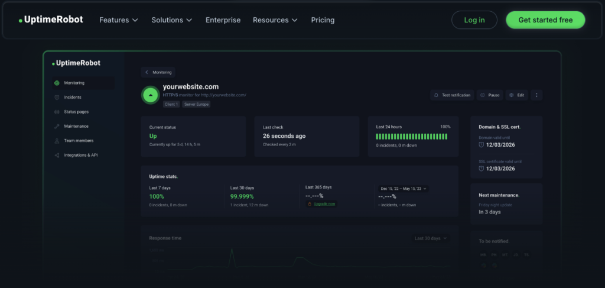Click the 100% value above uptime bar
605x288 pixels.
pos(445,127)
